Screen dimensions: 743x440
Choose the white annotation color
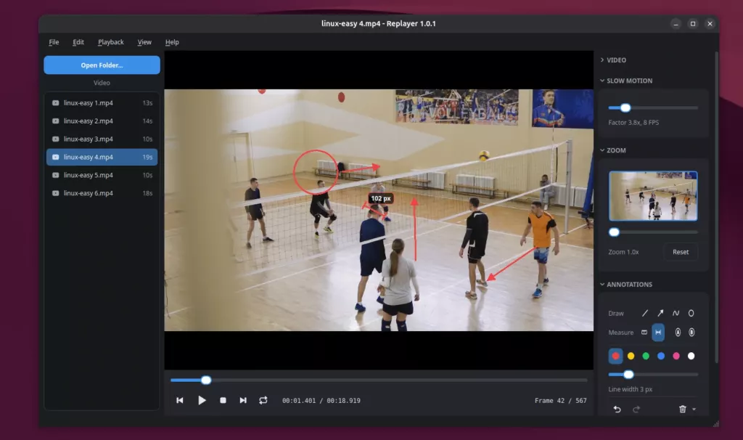click(691, 356)
